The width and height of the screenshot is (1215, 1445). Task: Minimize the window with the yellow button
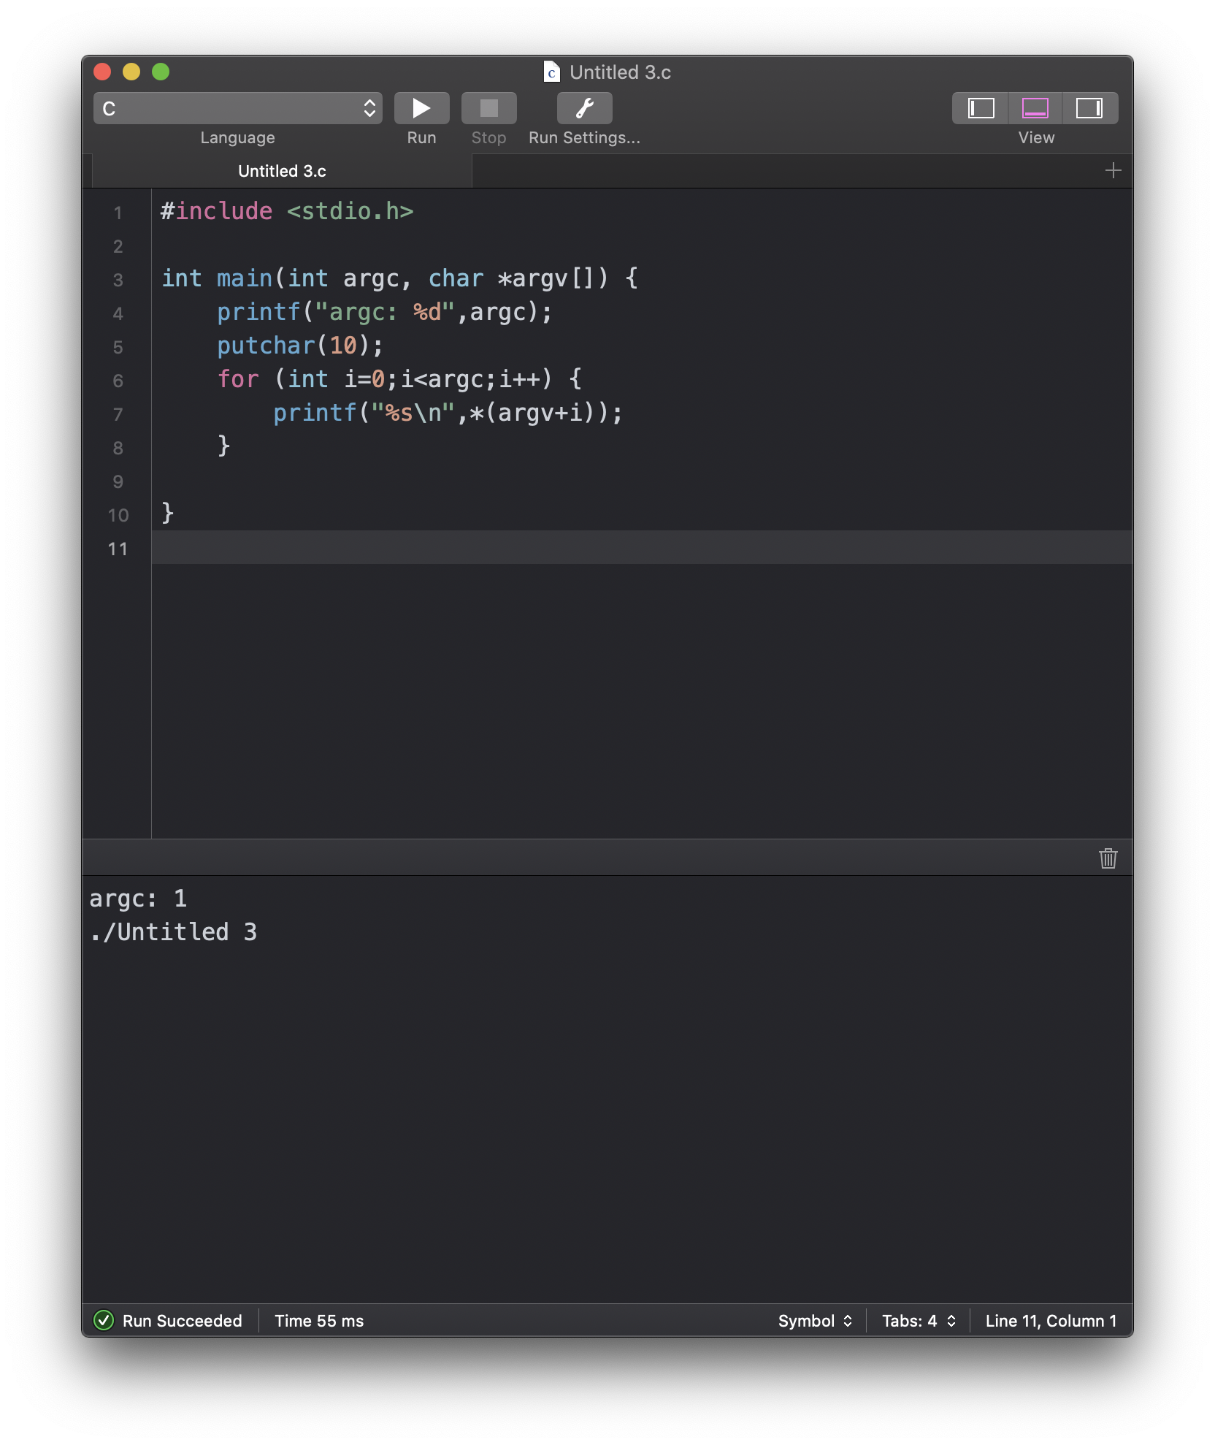(131, 72)
